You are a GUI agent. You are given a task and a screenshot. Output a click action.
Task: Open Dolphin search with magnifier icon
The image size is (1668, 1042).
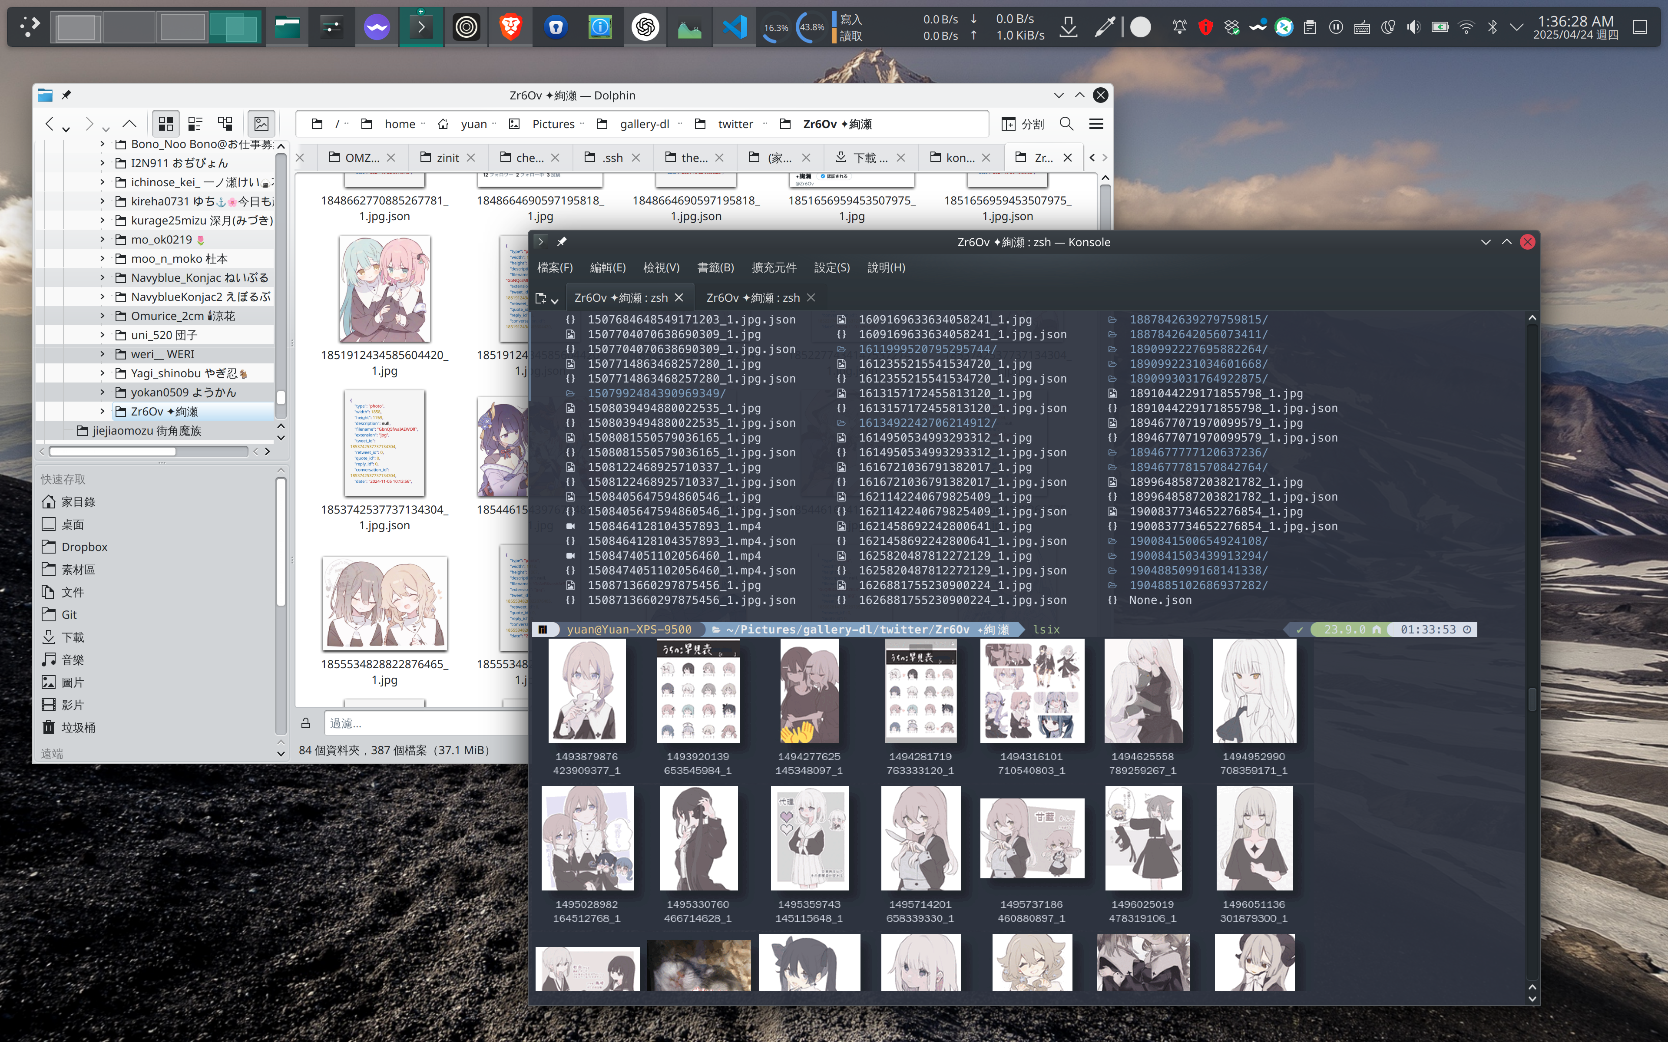(1066, 124)
